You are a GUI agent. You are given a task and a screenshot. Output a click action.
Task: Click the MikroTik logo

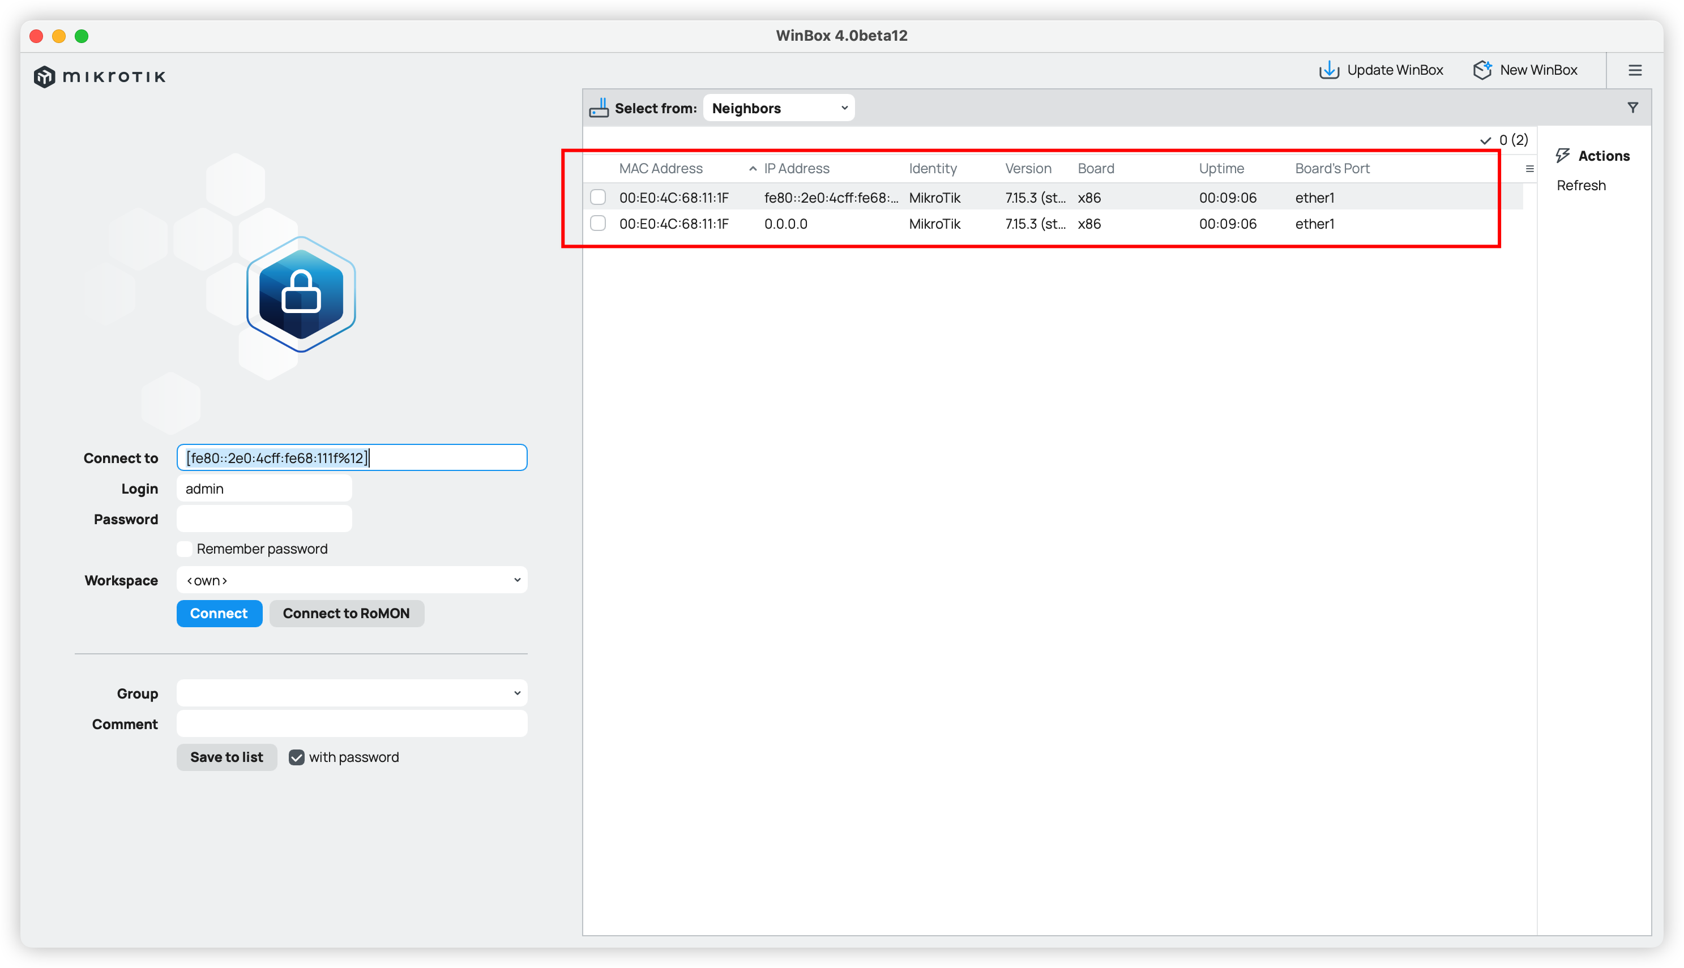[x=100, y=76]
